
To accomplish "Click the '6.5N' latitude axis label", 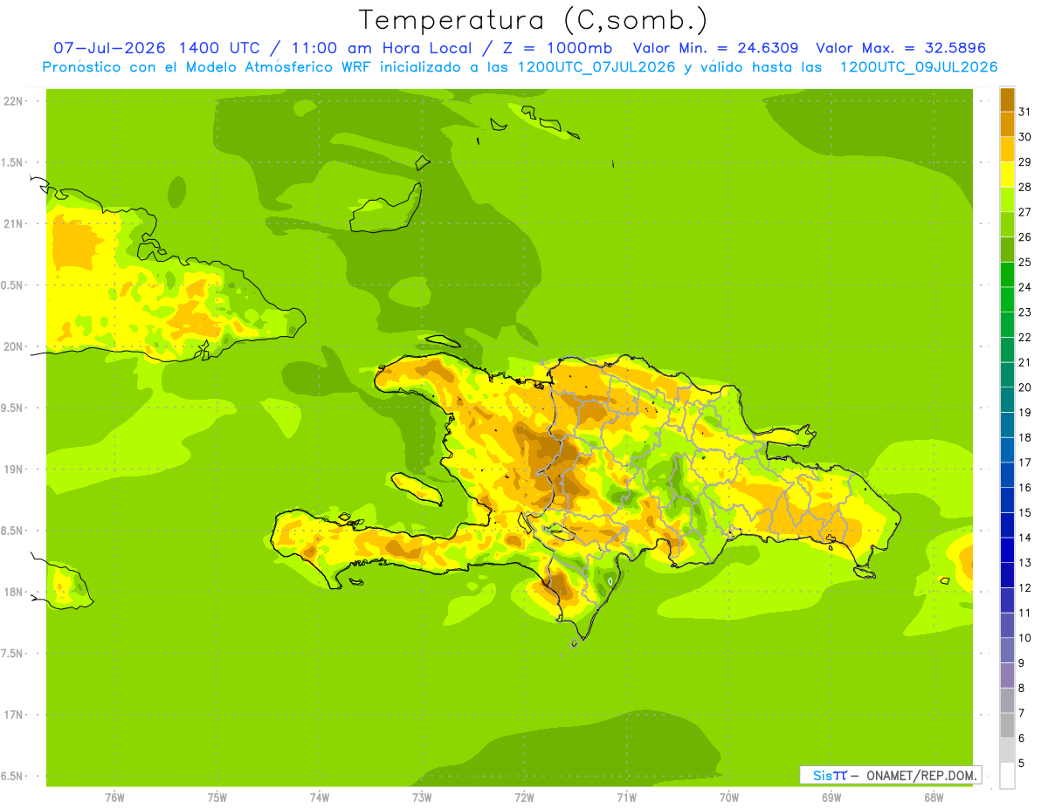I will pyautogui.click(x=13, y=776).
